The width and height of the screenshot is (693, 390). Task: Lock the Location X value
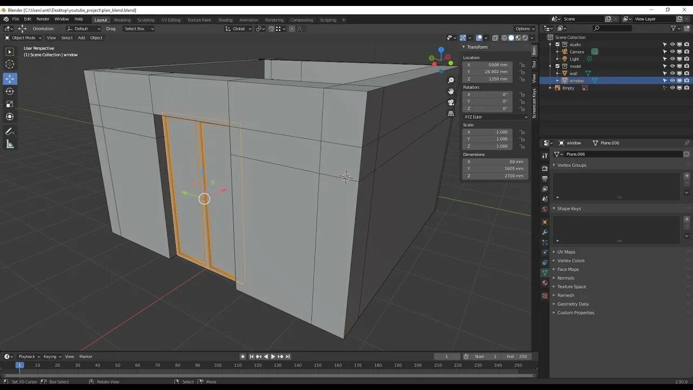pyautogui.click(x=522, y=65)
